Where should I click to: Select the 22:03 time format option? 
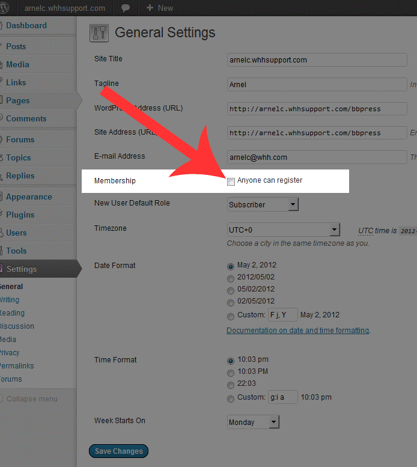coord(231,385)
